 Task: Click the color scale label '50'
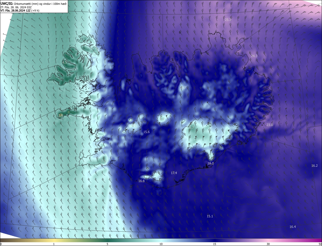click(320, 244)
